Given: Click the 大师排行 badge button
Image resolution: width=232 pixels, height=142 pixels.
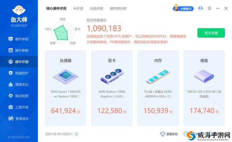Looking at the screenshot, I should coord(183,9).
